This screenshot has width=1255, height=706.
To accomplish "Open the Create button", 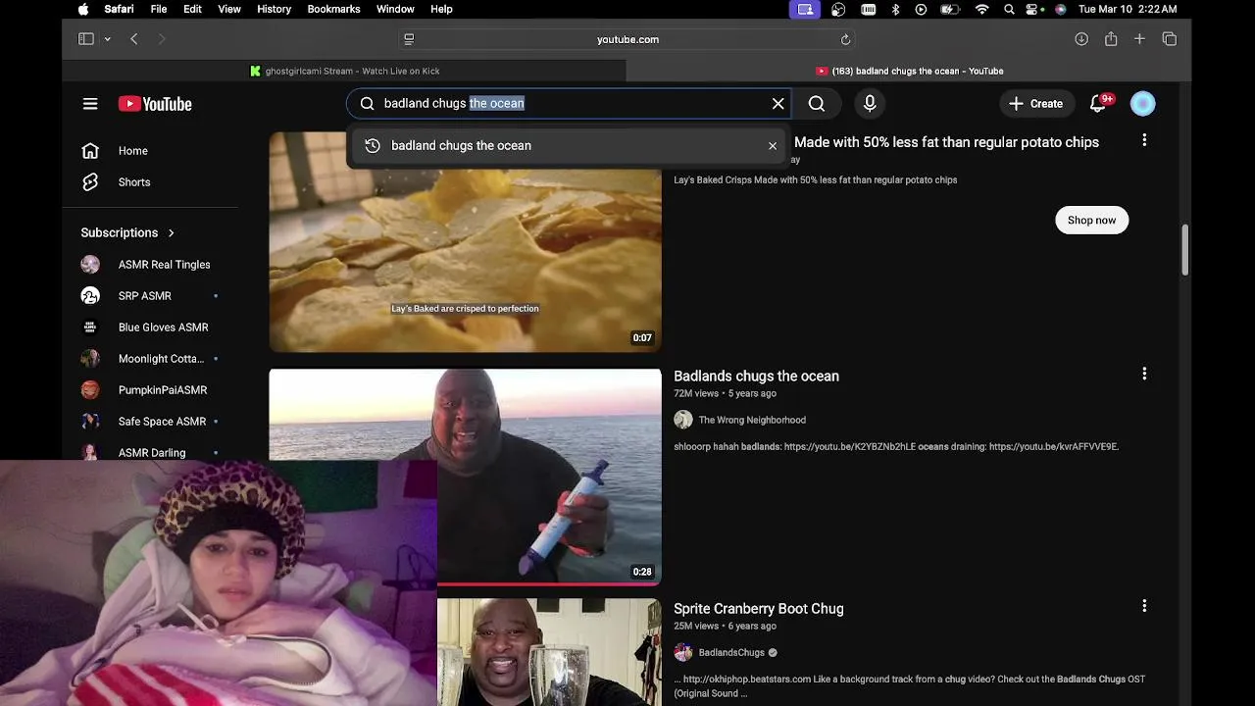I will tap(1036, 104).
